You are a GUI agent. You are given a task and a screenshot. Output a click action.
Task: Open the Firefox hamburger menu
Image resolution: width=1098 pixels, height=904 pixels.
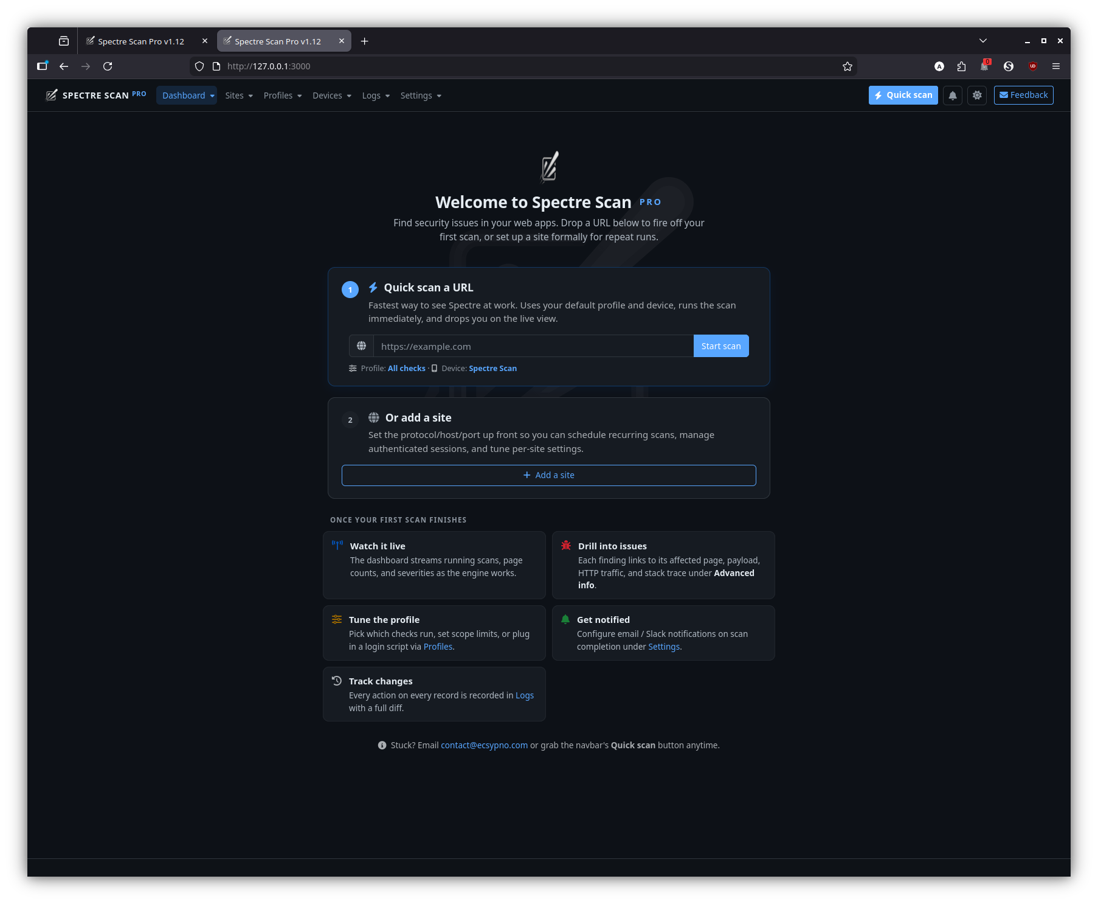1056,66
